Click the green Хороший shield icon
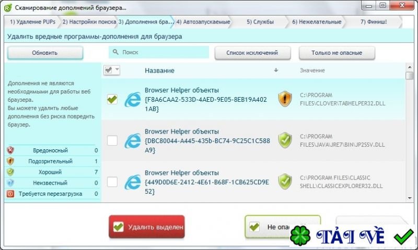 10,172
